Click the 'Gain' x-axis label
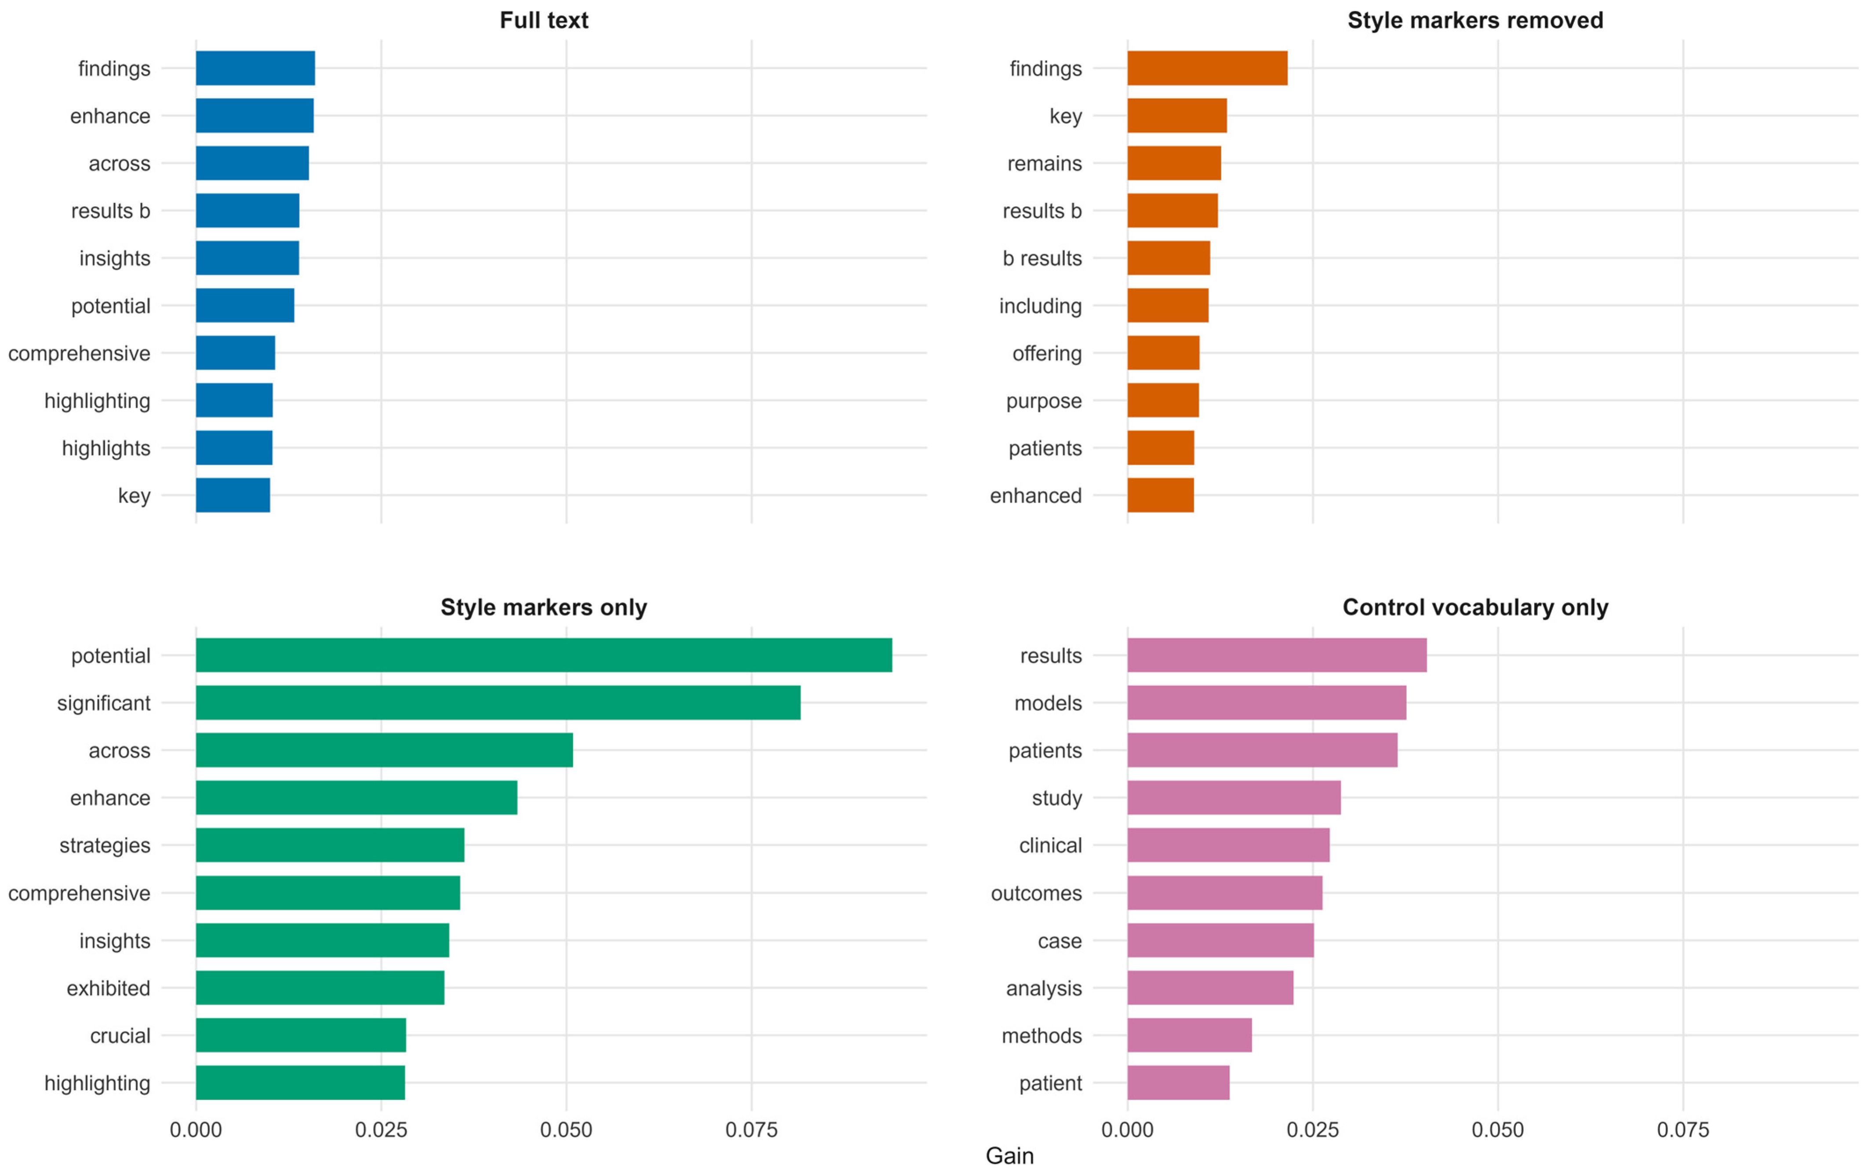1864x1173 pixels. tap(1009, 1156)
